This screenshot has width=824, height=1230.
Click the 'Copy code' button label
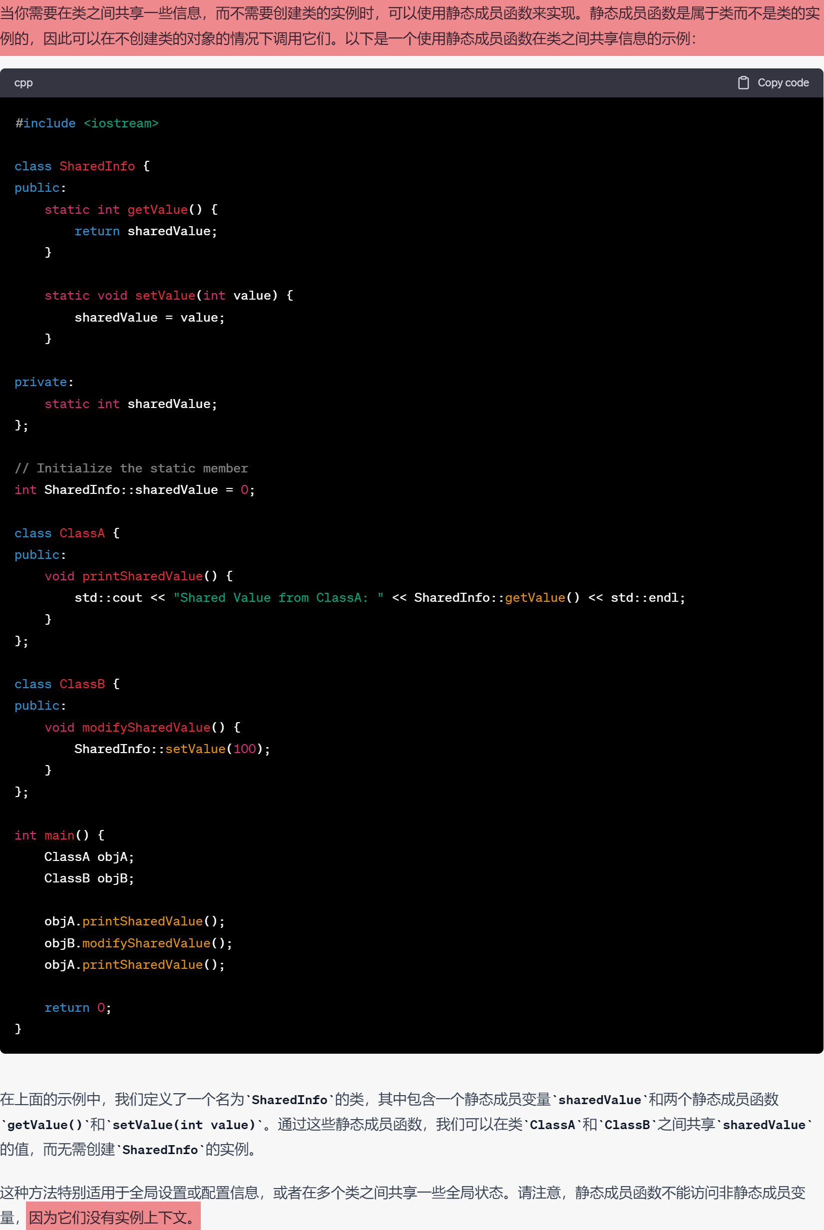click(x=783, y=82)
